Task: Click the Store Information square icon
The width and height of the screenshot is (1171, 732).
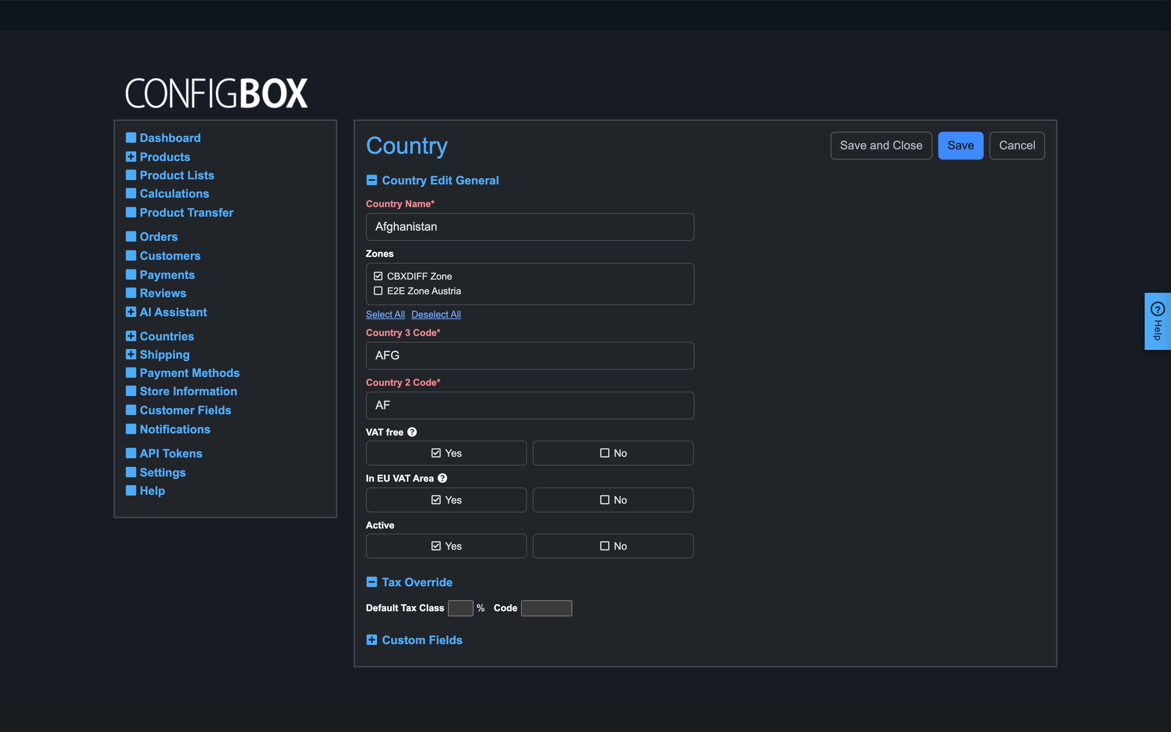Action: pyautogui.click(x=131, y=391)
